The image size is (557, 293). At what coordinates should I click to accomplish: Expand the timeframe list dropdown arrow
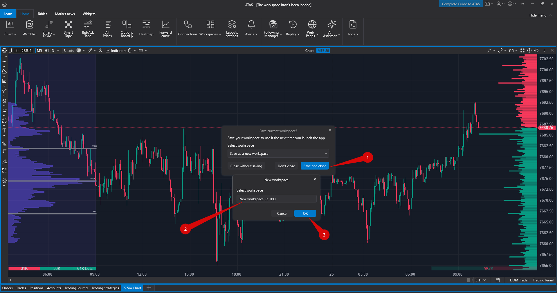pyautogui.click(x=58, y=50)
